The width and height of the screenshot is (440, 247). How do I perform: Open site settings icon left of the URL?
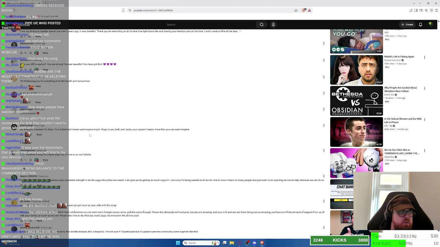point(130,10)
